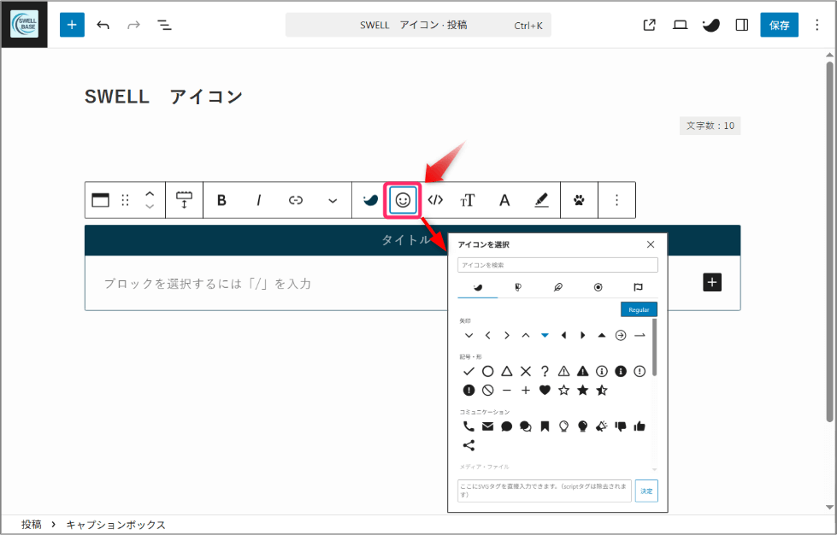Undo the last edit

103,25
